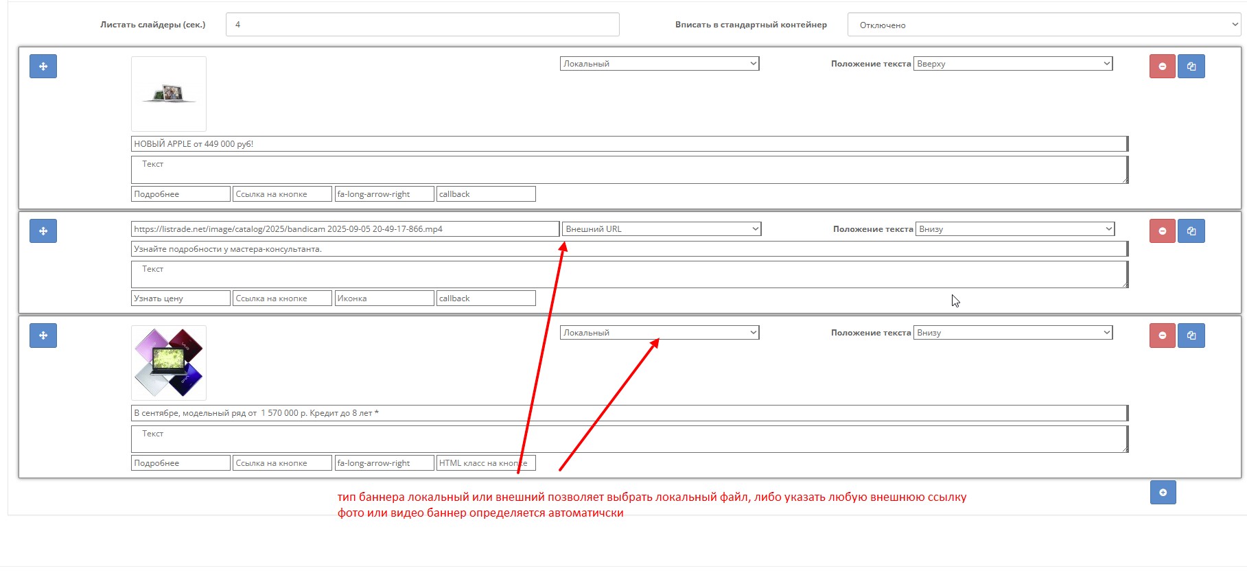Expand the first banner's 'Локальный' type dropdown

point(659,64)
